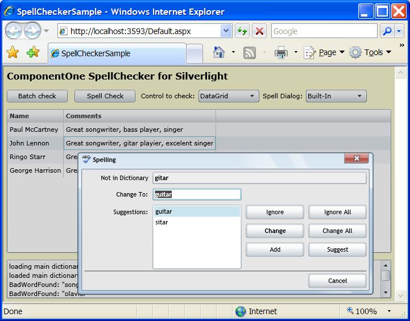Click the Batch check button
The image size is (410, 321).
37,96
